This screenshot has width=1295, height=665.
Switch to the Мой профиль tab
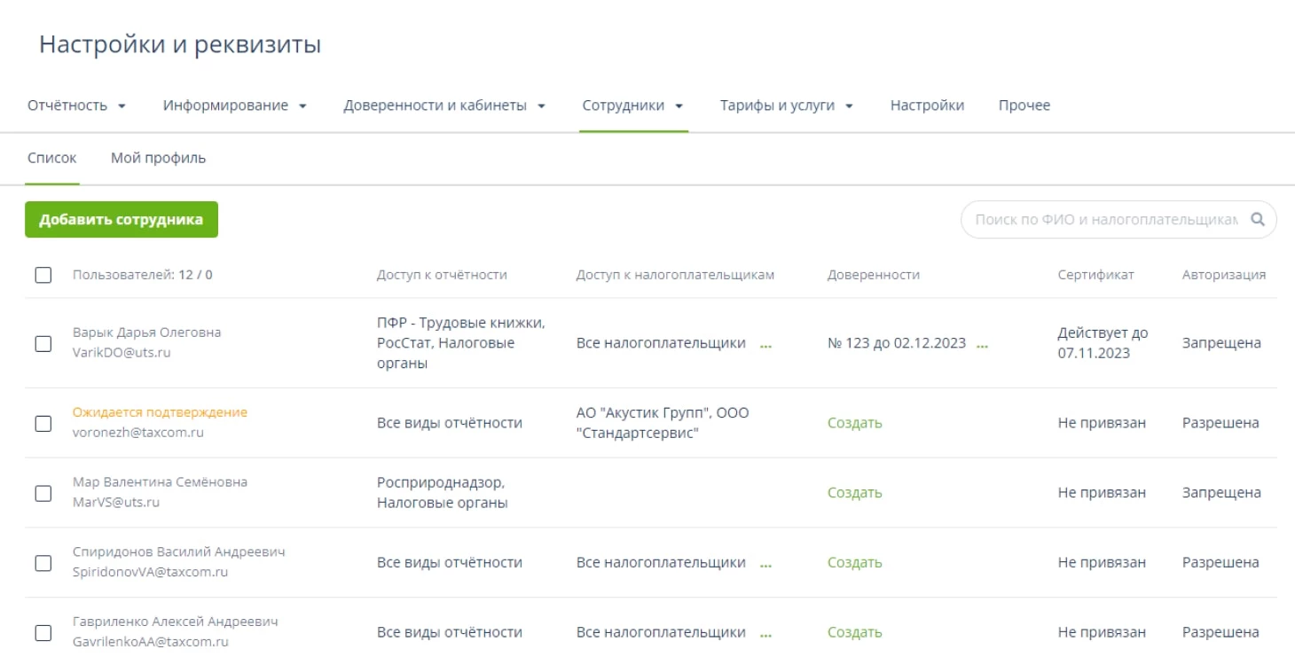158,158
